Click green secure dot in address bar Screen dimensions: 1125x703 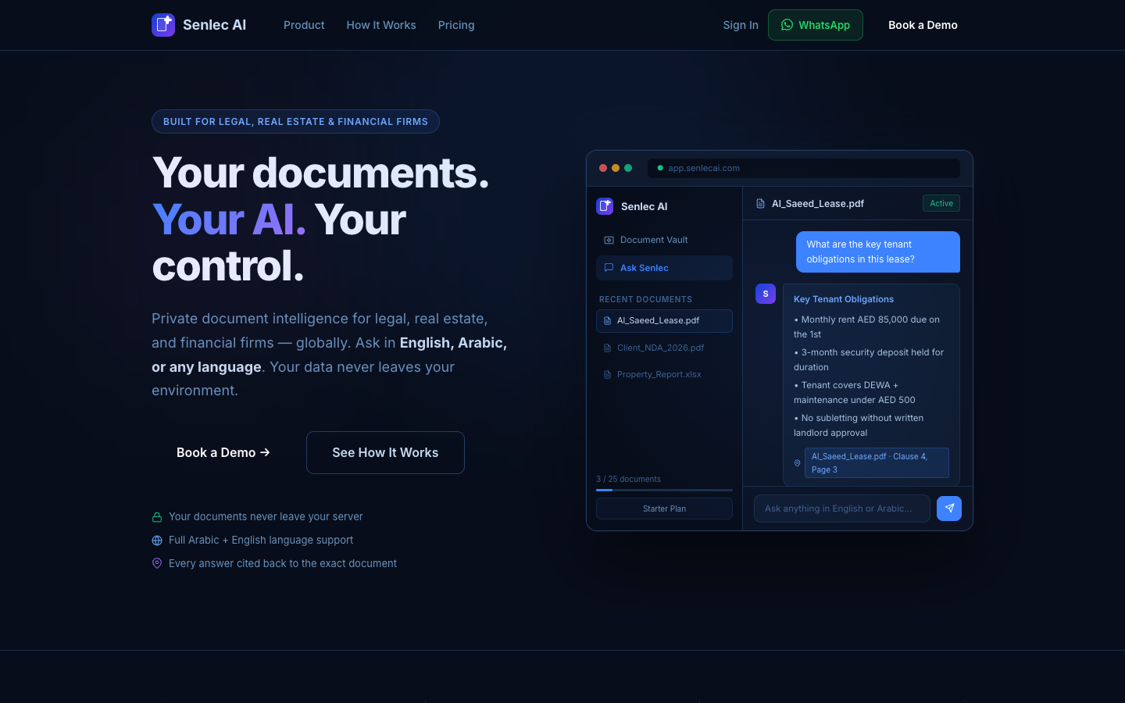pos(660,168)
